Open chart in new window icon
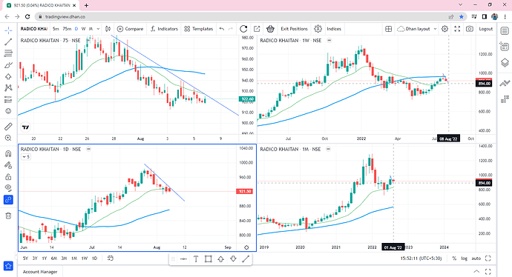 point(257,29)
